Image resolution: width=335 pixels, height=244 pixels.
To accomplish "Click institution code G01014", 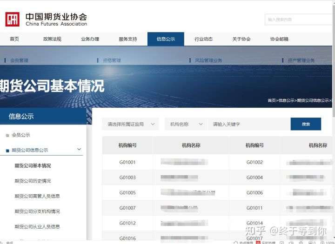I will pos(255,223).
